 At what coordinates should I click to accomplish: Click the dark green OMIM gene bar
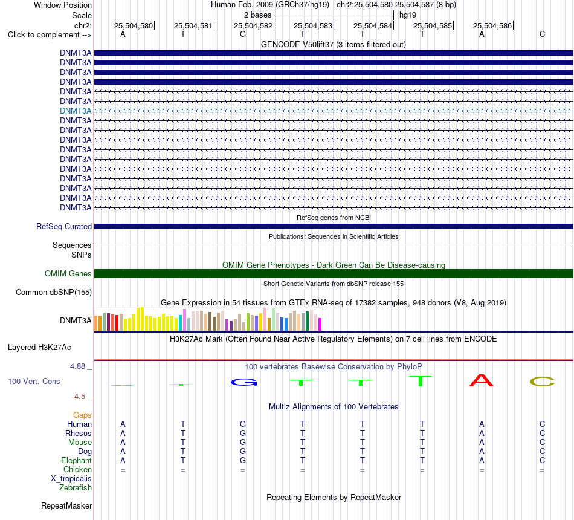(334, 273)
